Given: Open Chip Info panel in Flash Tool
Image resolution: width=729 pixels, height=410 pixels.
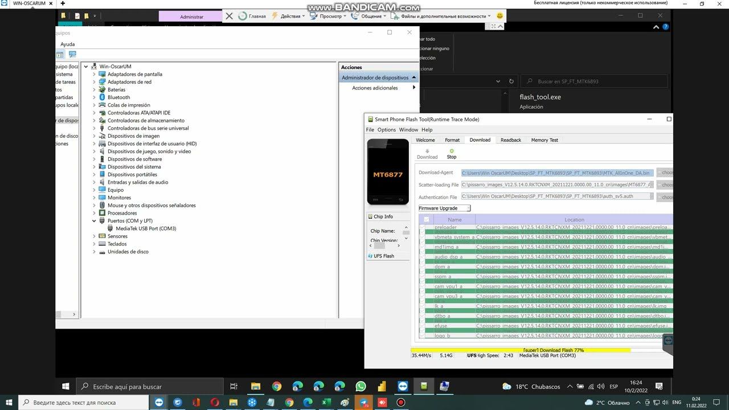Looking at the screenshot, I should (383, 216).
